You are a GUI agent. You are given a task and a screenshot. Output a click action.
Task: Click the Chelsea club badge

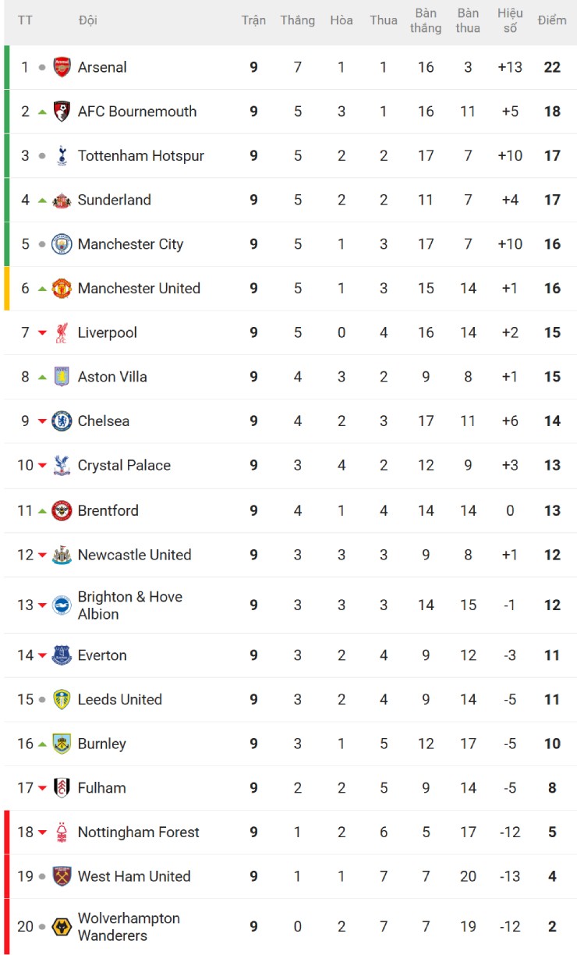click(62, 421)
